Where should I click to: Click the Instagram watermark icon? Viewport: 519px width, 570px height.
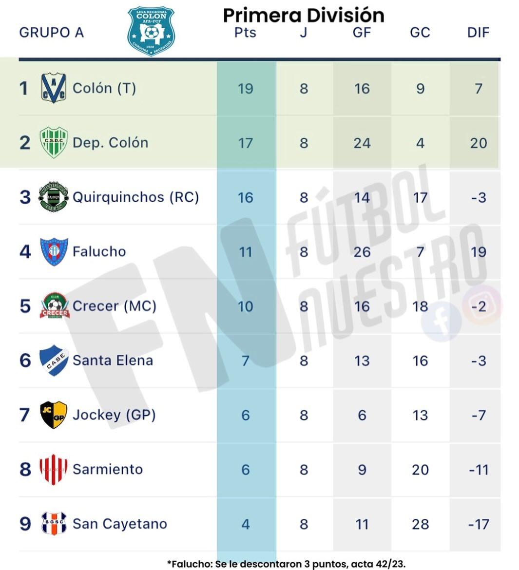482,305
